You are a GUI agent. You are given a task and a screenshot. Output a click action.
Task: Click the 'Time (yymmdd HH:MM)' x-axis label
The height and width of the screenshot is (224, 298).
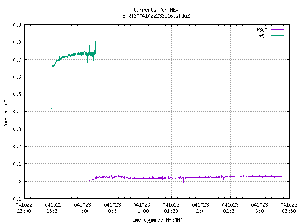[x=156, y=220]
